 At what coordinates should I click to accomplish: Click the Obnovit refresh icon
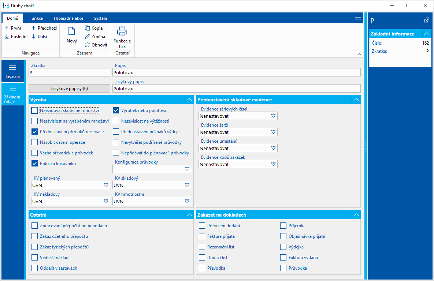pos(87,45)
